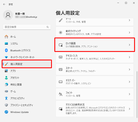Click the ホーム house icon

coord(6,37)
